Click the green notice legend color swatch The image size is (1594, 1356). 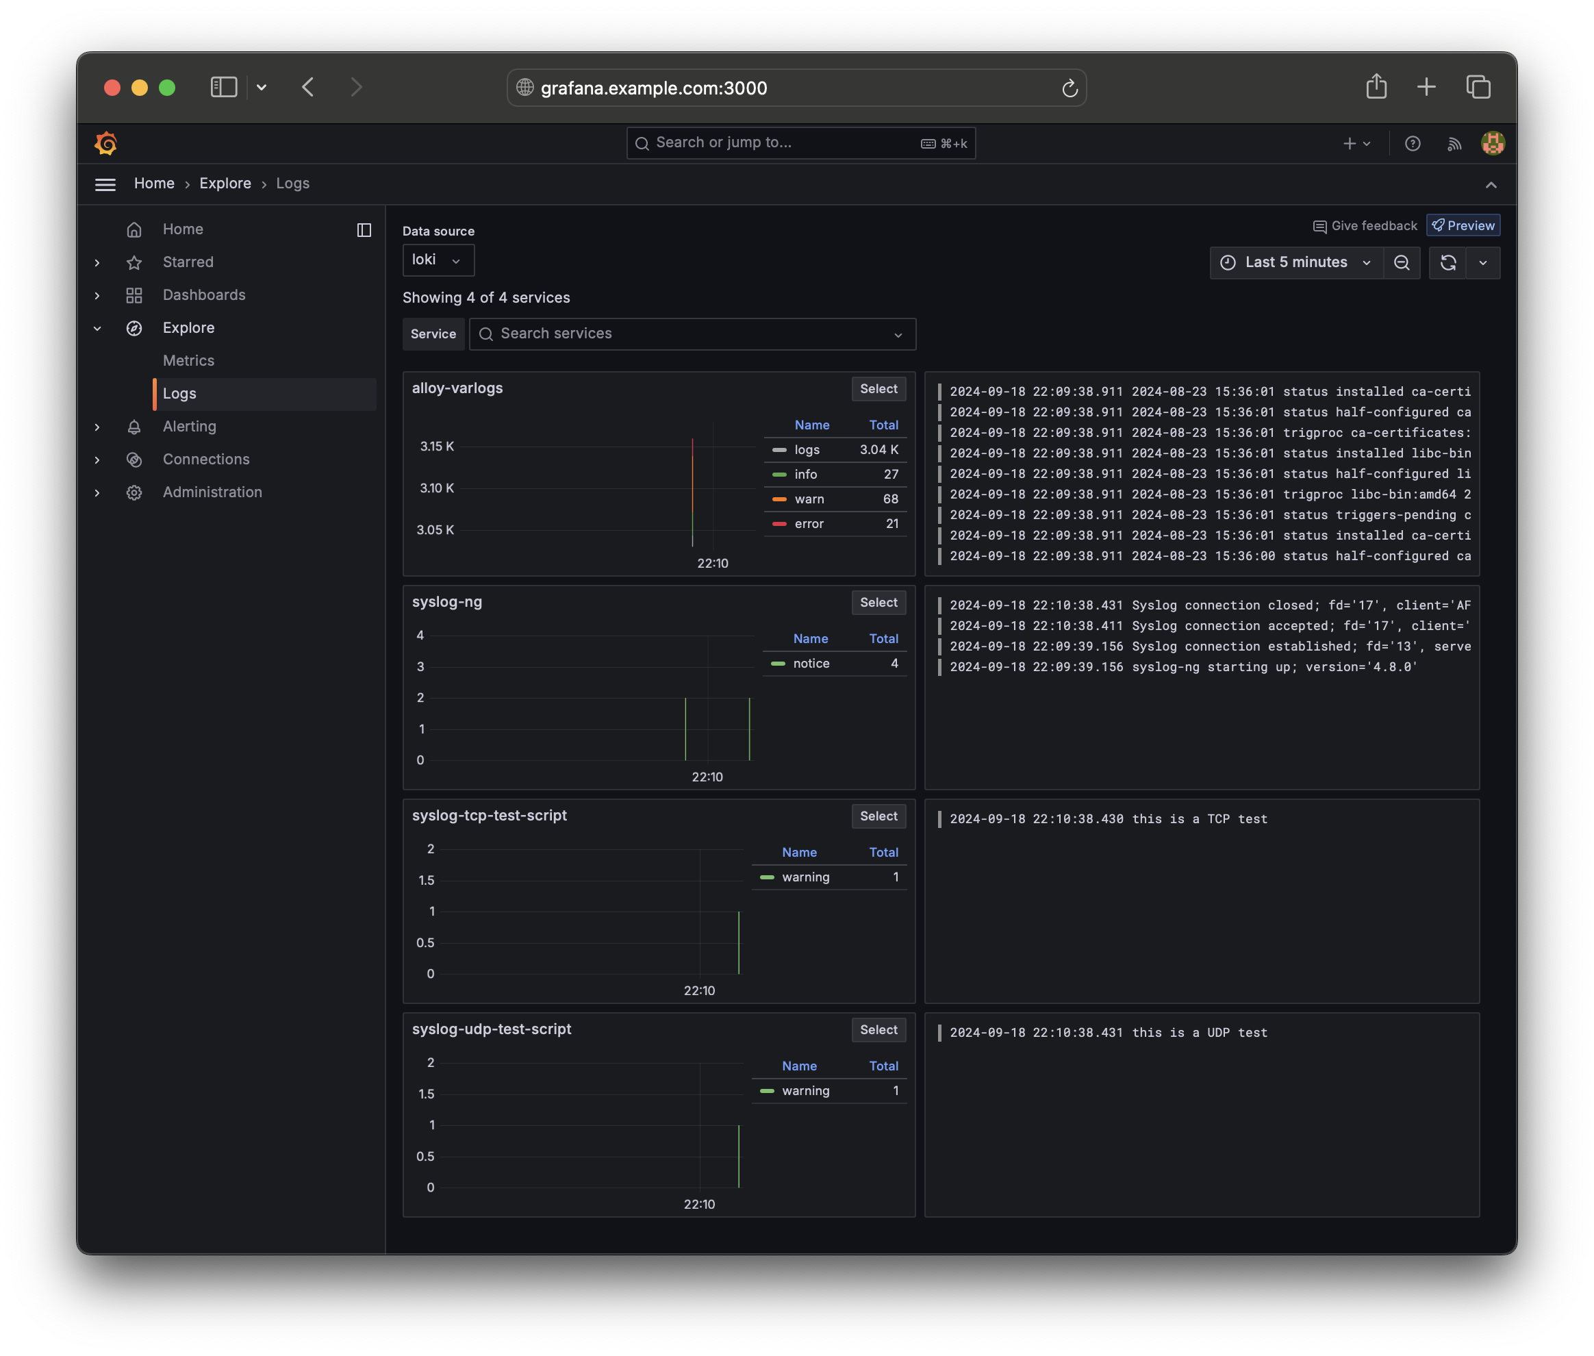(x=778, y=664)
